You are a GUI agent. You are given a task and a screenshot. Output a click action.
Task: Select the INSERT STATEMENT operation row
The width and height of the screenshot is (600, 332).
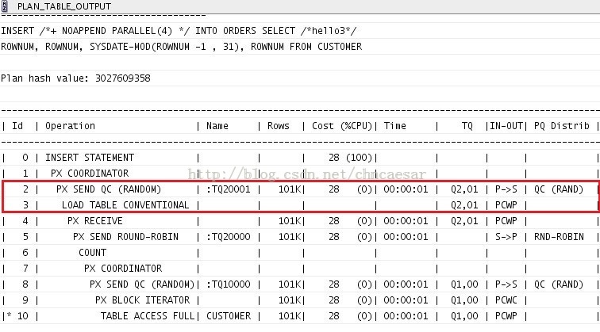coord(300,158)
